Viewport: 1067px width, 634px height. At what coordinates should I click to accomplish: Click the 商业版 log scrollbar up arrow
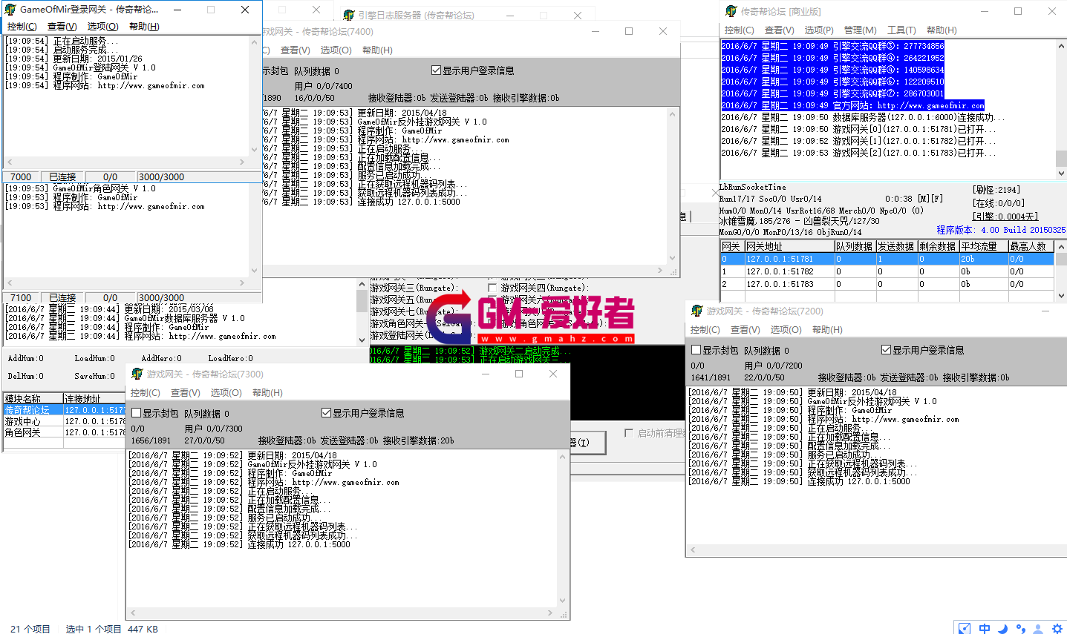click(1061, 46)
